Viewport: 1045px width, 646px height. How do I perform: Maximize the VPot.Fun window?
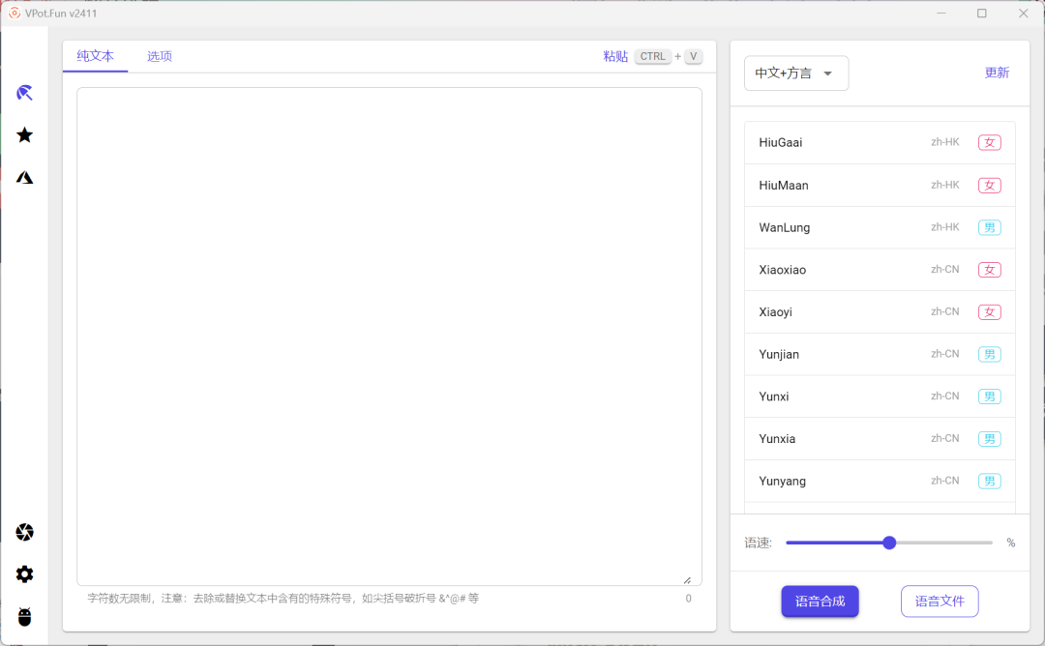[x=982, y=14]
